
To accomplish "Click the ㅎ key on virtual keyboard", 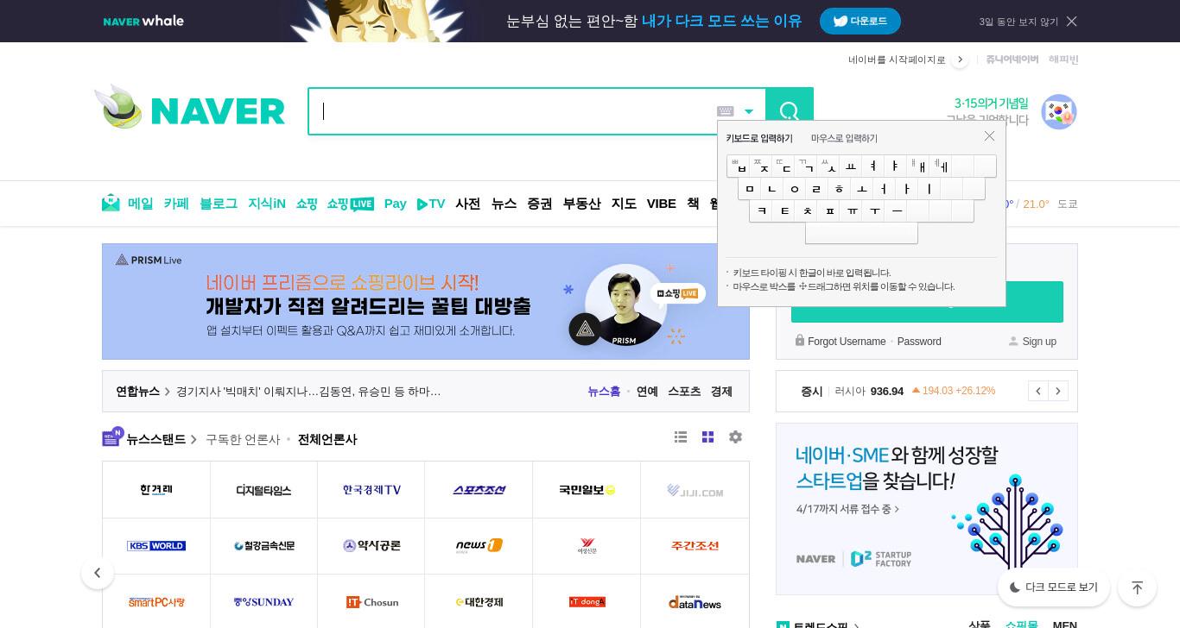I will [840, 188].
